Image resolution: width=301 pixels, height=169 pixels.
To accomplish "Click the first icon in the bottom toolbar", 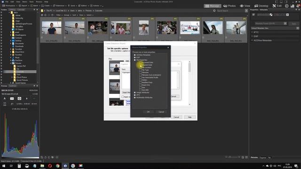I will [x=42, y=157].
